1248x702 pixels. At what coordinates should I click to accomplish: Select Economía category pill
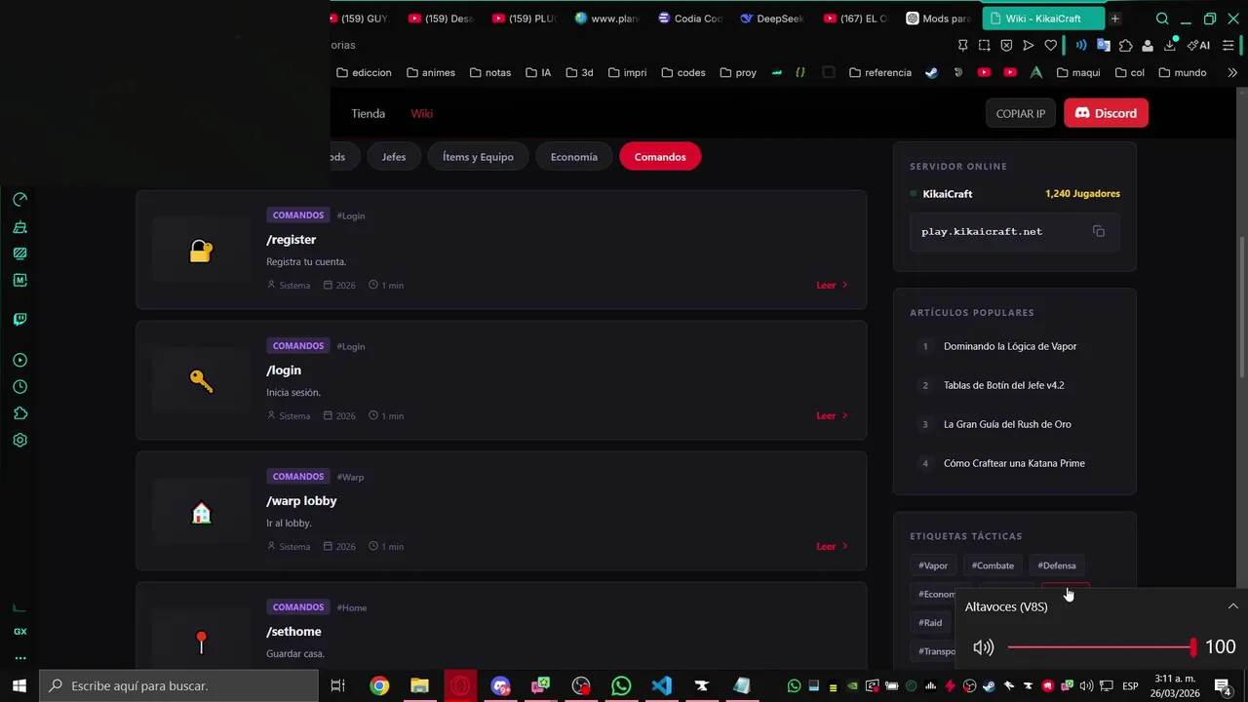pos(573,157)
